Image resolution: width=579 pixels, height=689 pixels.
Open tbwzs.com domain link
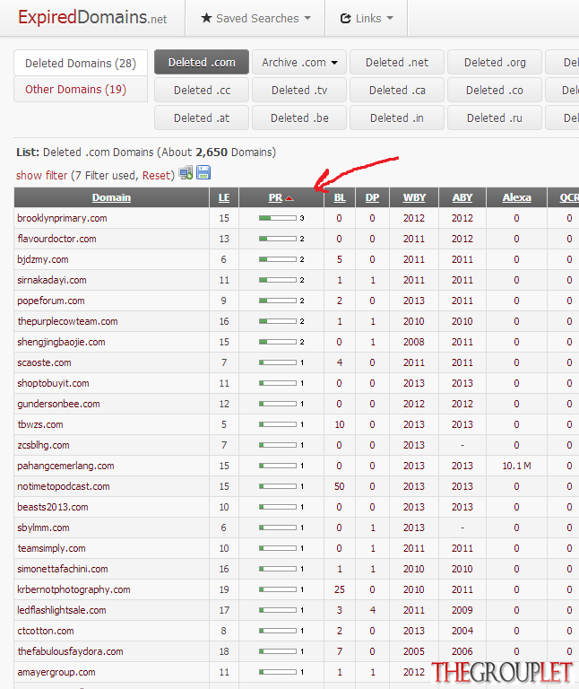pos(40,424)
